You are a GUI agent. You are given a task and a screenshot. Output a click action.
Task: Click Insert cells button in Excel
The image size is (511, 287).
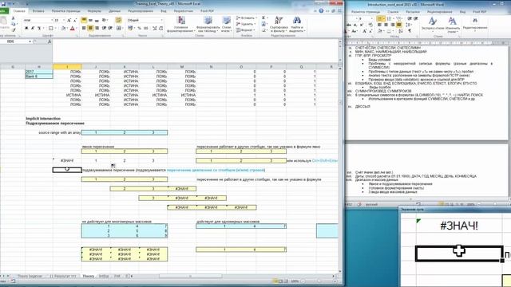click(246, 18)
